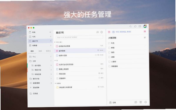The height and width of the screenshot is (110, 176).
Task: Tick the 草莓蛋糕 checklist item
Action: (109, 66)
